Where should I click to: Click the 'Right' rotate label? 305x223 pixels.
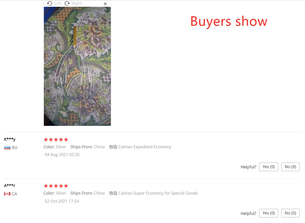pos(77,3)
